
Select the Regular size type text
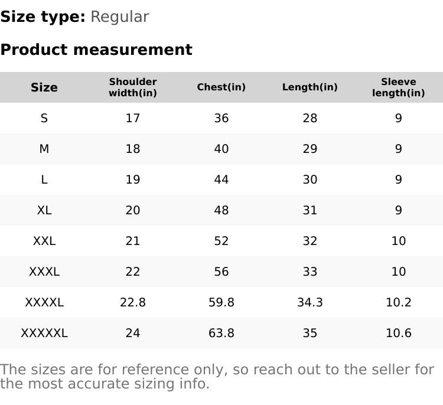point(119,17)
